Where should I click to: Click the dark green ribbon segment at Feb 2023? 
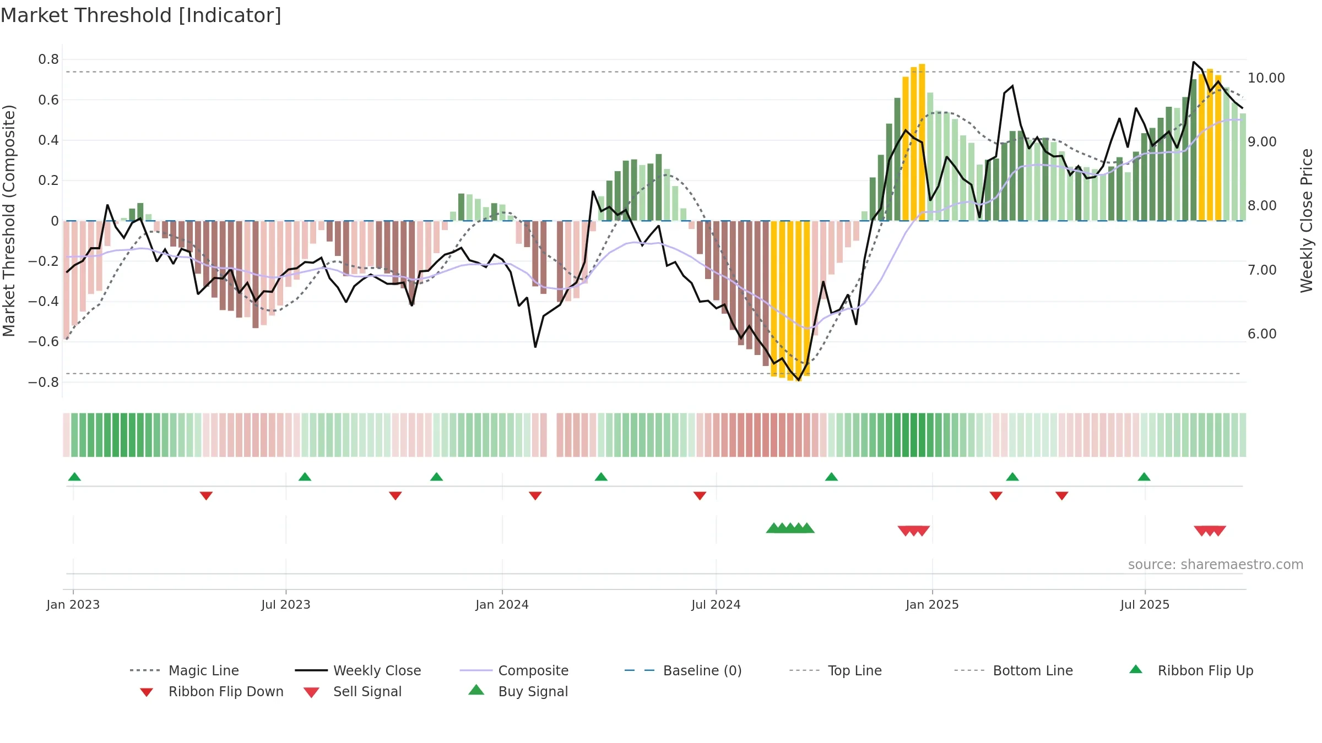116,435
